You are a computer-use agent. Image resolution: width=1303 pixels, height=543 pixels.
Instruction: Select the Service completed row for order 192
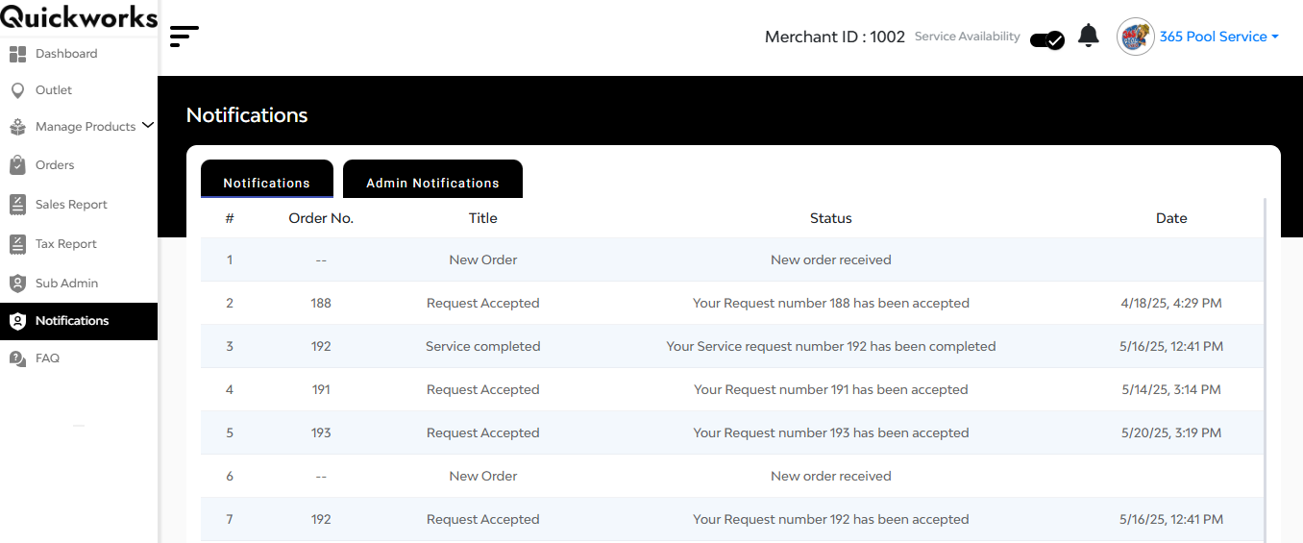(732, 346)
